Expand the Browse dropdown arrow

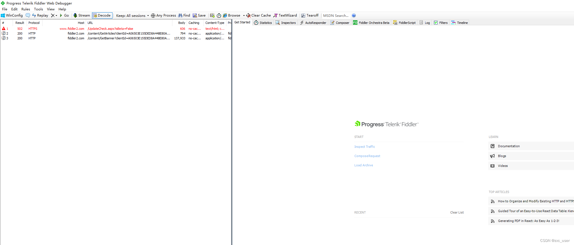[x=244, y=16]
